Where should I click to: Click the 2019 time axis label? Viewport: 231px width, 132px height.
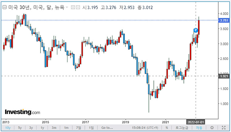(126, 122)
